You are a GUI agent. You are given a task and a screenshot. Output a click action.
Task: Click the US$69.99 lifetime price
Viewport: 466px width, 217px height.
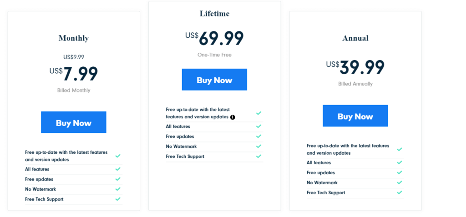pyautogui.click(x=214, y=38)
